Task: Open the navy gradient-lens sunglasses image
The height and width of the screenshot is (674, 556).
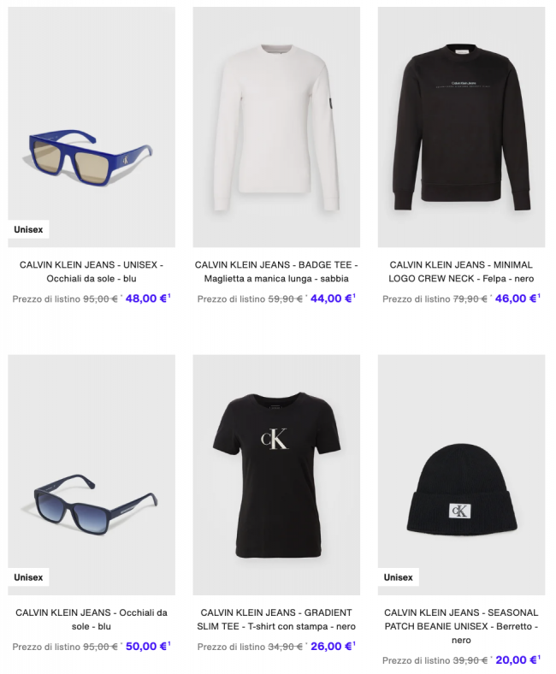Action: click(x=92, y=475)
